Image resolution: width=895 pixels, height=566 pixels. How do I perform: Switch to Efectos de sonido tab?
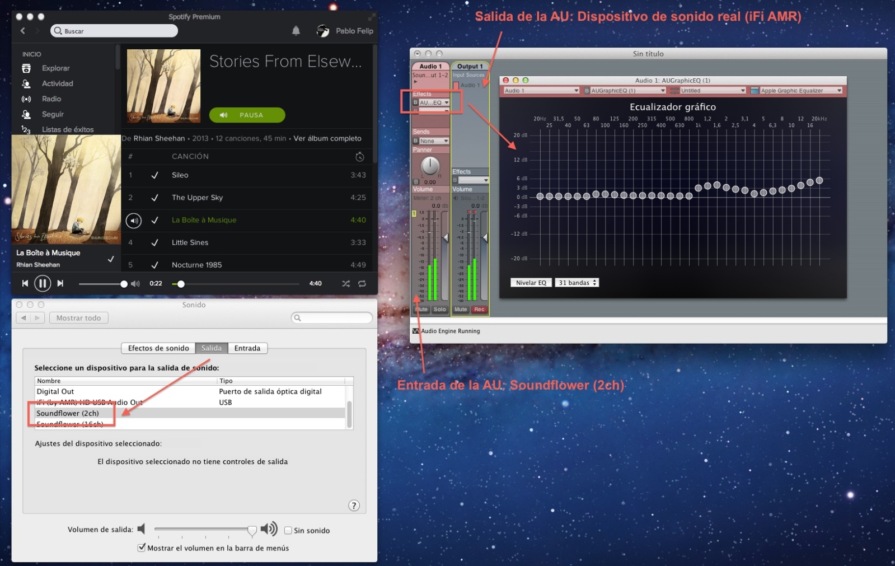(158, 348)
